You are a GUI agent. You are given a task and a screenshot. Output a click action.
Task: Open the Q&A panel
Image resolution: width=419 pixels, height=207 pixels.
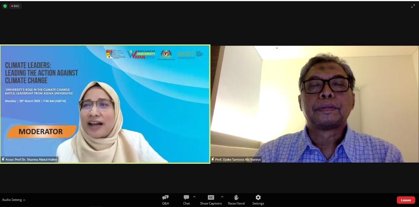165,199
